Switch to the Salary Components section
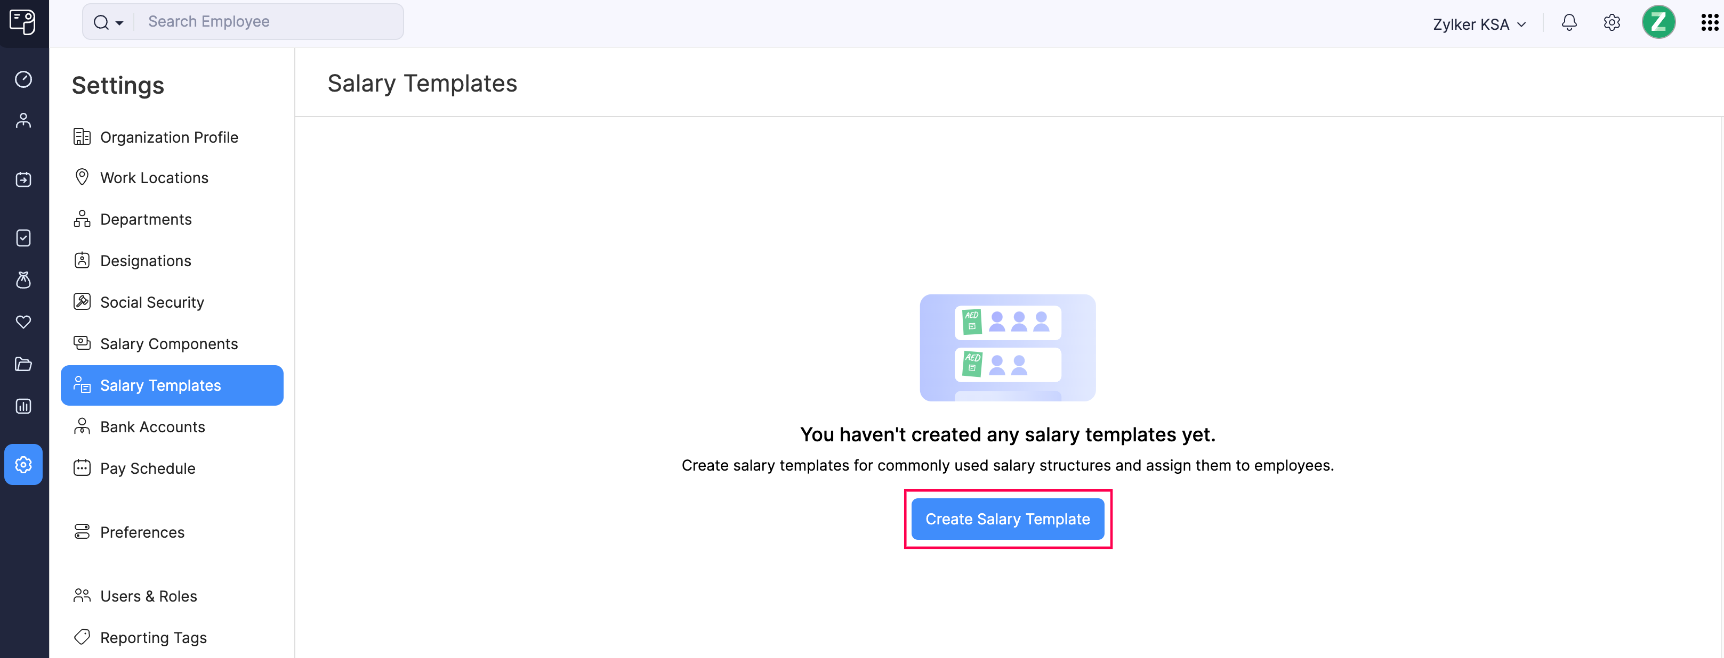 [x=168, y=343]
